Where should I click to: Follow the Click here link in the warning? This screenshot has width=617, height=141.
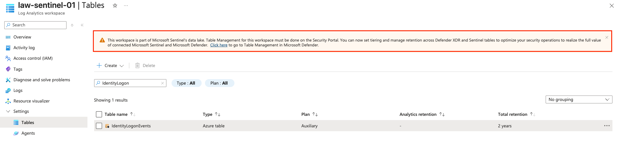(219, 45)
